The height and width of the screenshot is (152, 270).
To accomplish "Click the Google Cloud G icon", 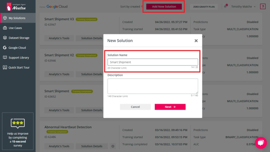I will (x=5, y=48).
